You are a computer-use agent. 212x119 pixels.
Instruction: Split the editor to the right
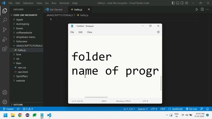(202, 9)
